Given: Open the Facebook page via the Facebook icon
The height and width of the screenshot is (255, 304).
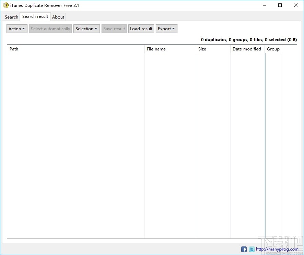Looking at the screenshot, I should [244, 249].
